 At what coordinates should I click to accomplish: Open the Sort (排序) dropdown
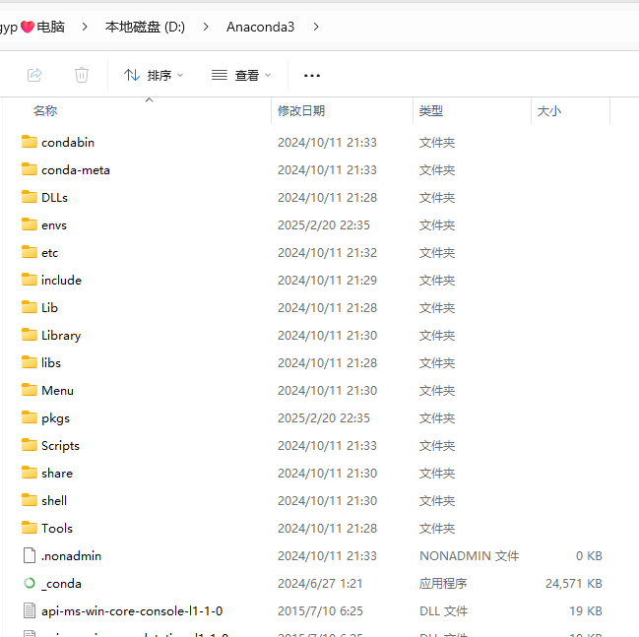154,76
